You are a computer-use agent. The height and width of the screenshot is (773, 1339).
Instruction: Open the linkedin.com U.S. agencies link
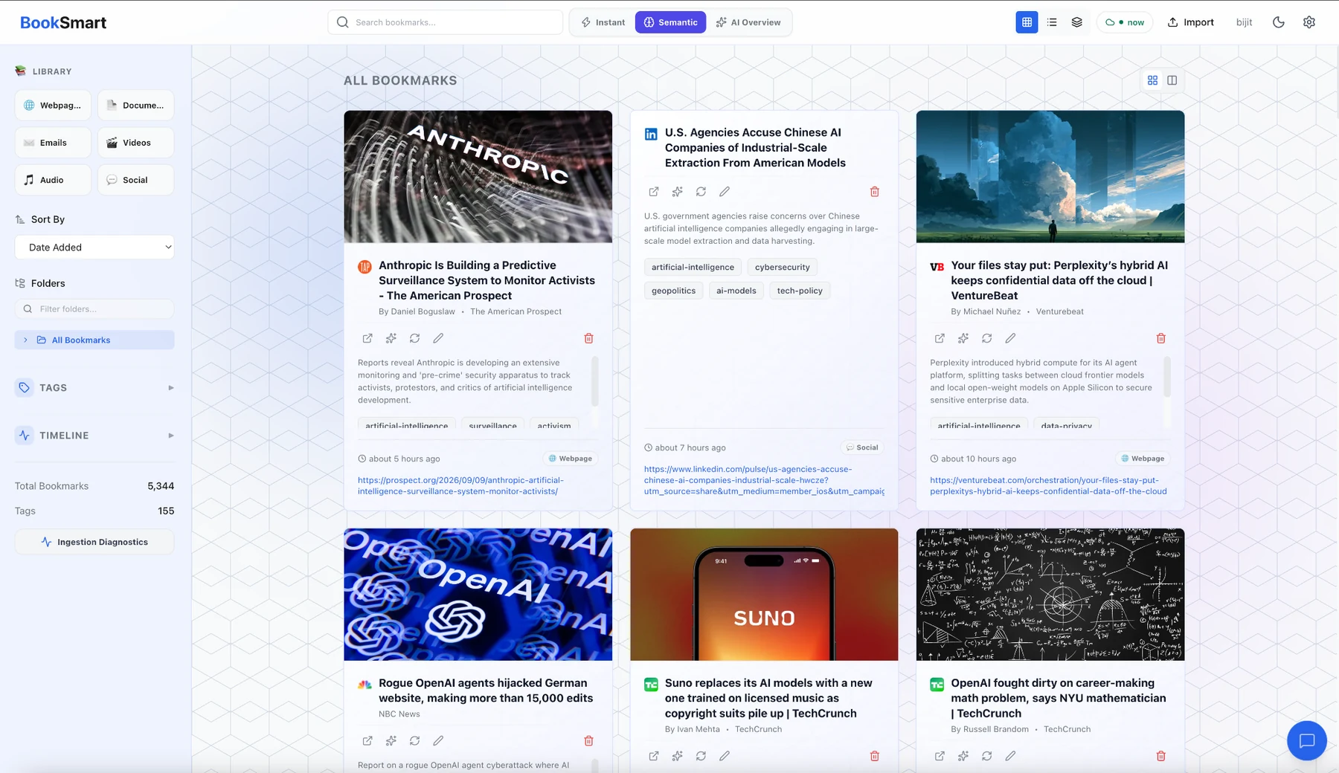click(764, 480)
